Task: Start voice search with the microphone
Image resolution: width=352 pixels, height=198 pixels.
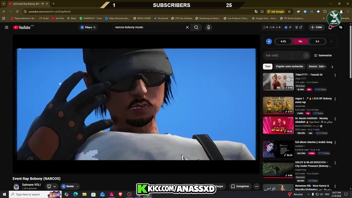Action: coord(208,27)
